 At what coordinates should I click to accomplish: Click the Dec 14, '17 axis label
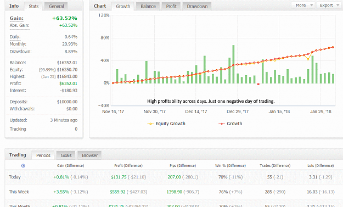click(x=196, y=111)
